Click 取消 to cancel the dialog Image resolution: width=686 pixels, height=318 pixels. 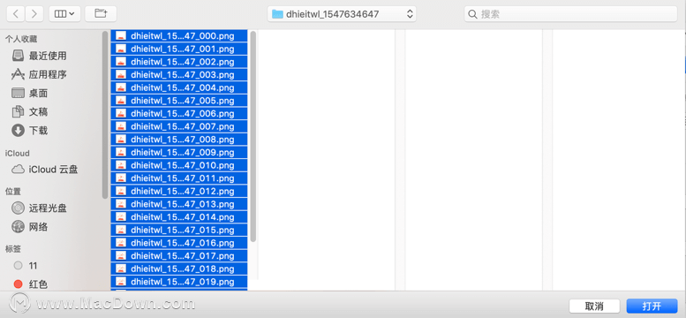coord(594,306)
